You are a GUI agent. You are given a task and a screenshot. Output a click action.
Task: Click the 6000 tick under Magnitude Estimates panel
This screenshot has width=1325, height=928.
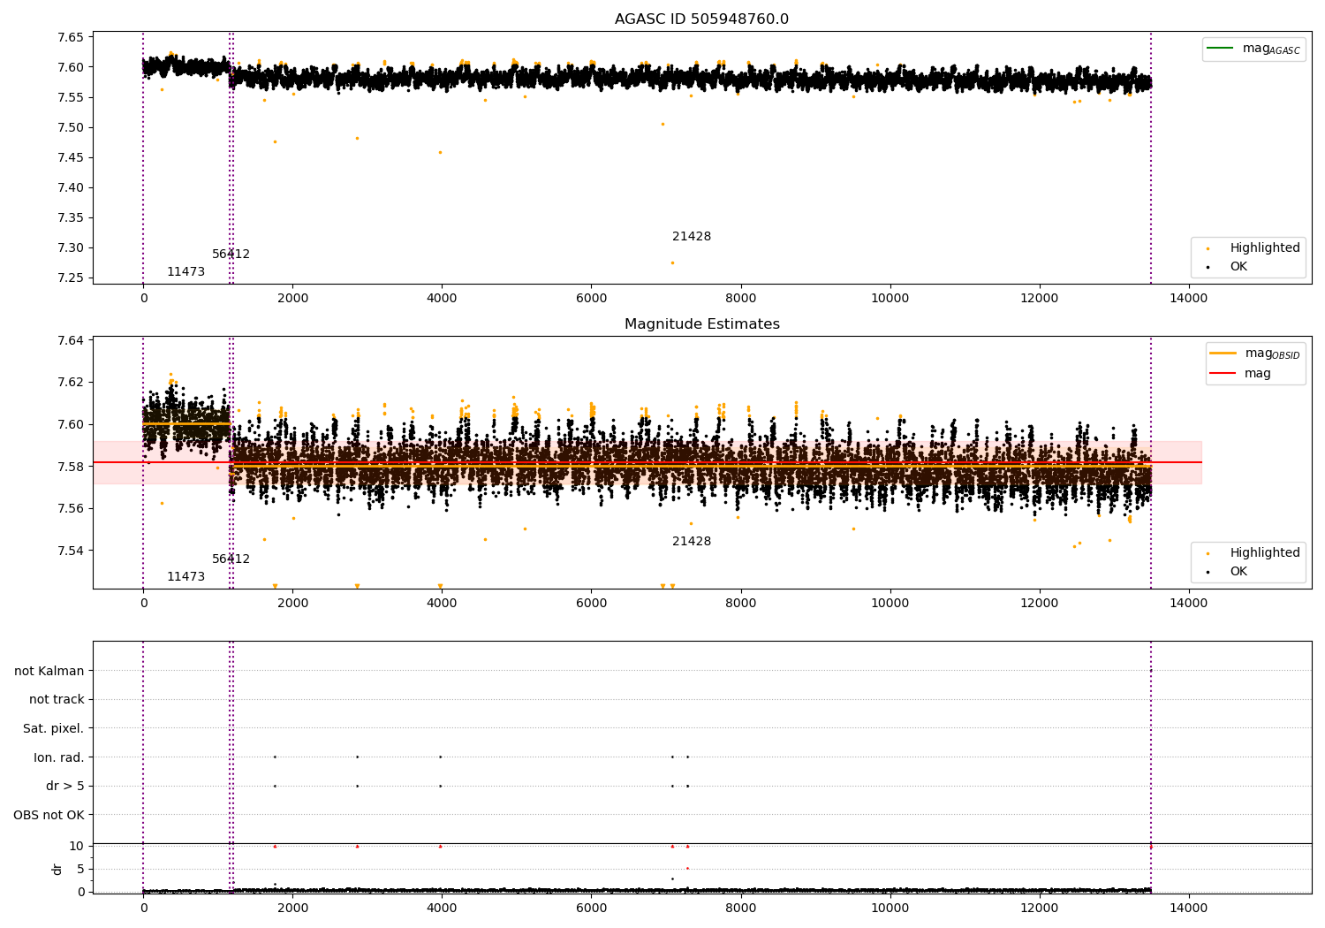coord(591,603)
